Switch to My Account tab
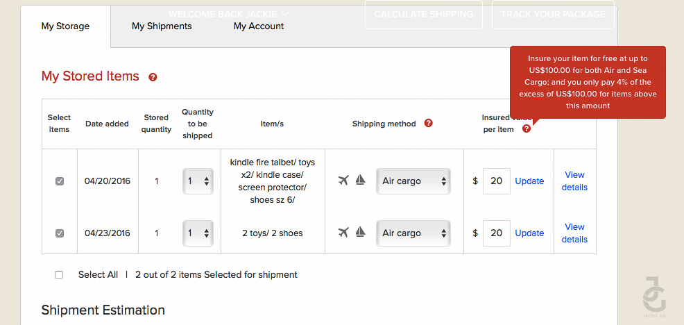The image size is (684, 325). point(259,26)
